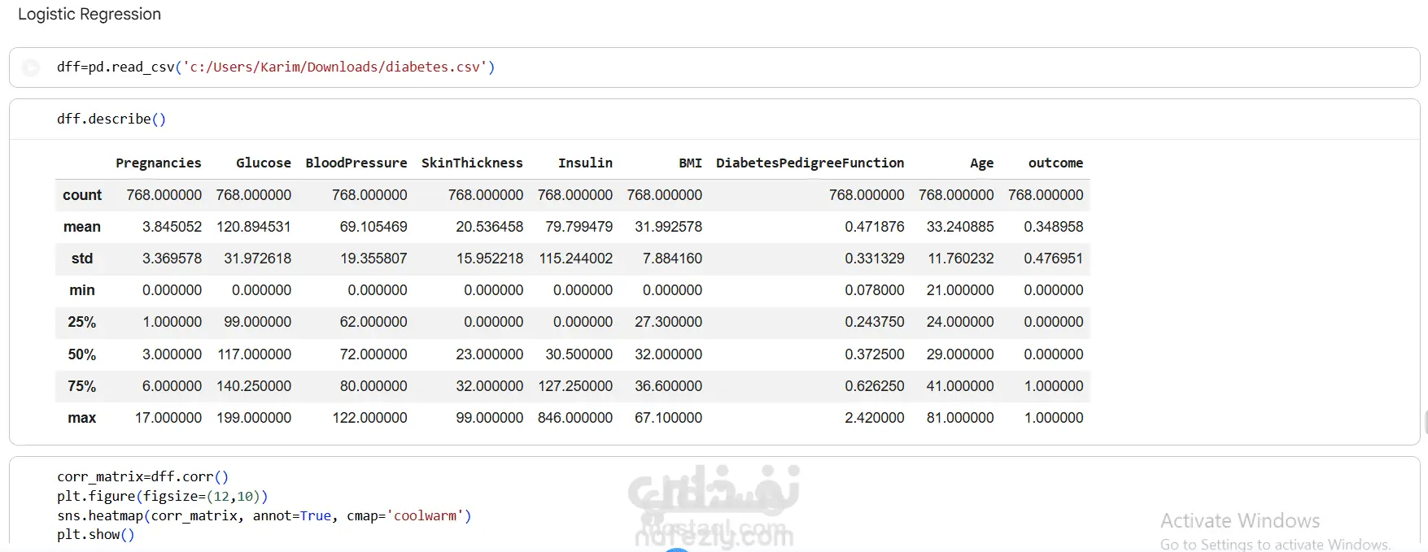Select the BMI column header
The height and width of the screenshot is (552, 1428).
(690, 163)
